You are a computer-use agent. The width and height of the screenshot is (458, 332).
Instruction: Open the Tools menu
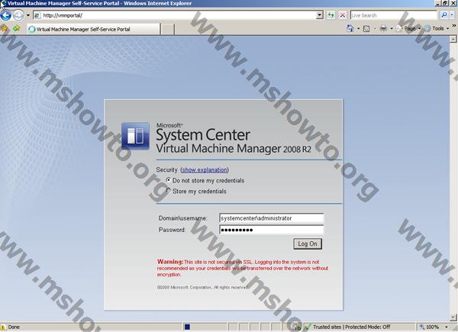tap(437, 28)
